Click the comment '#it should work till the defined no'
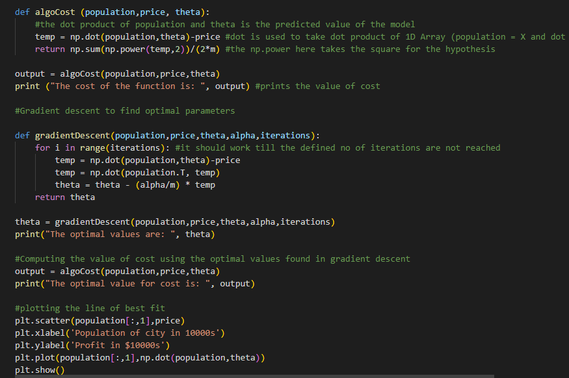 click(263, 148)
